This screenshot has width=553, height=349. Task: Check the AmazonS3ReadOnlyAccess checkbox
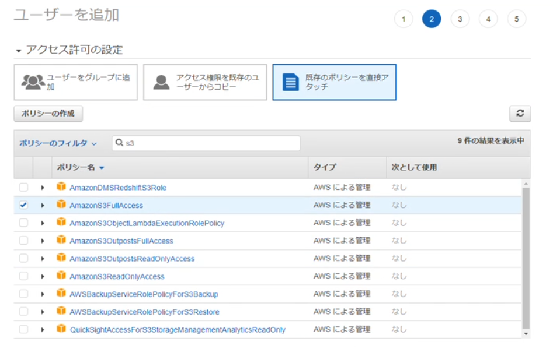coord(23,276)
